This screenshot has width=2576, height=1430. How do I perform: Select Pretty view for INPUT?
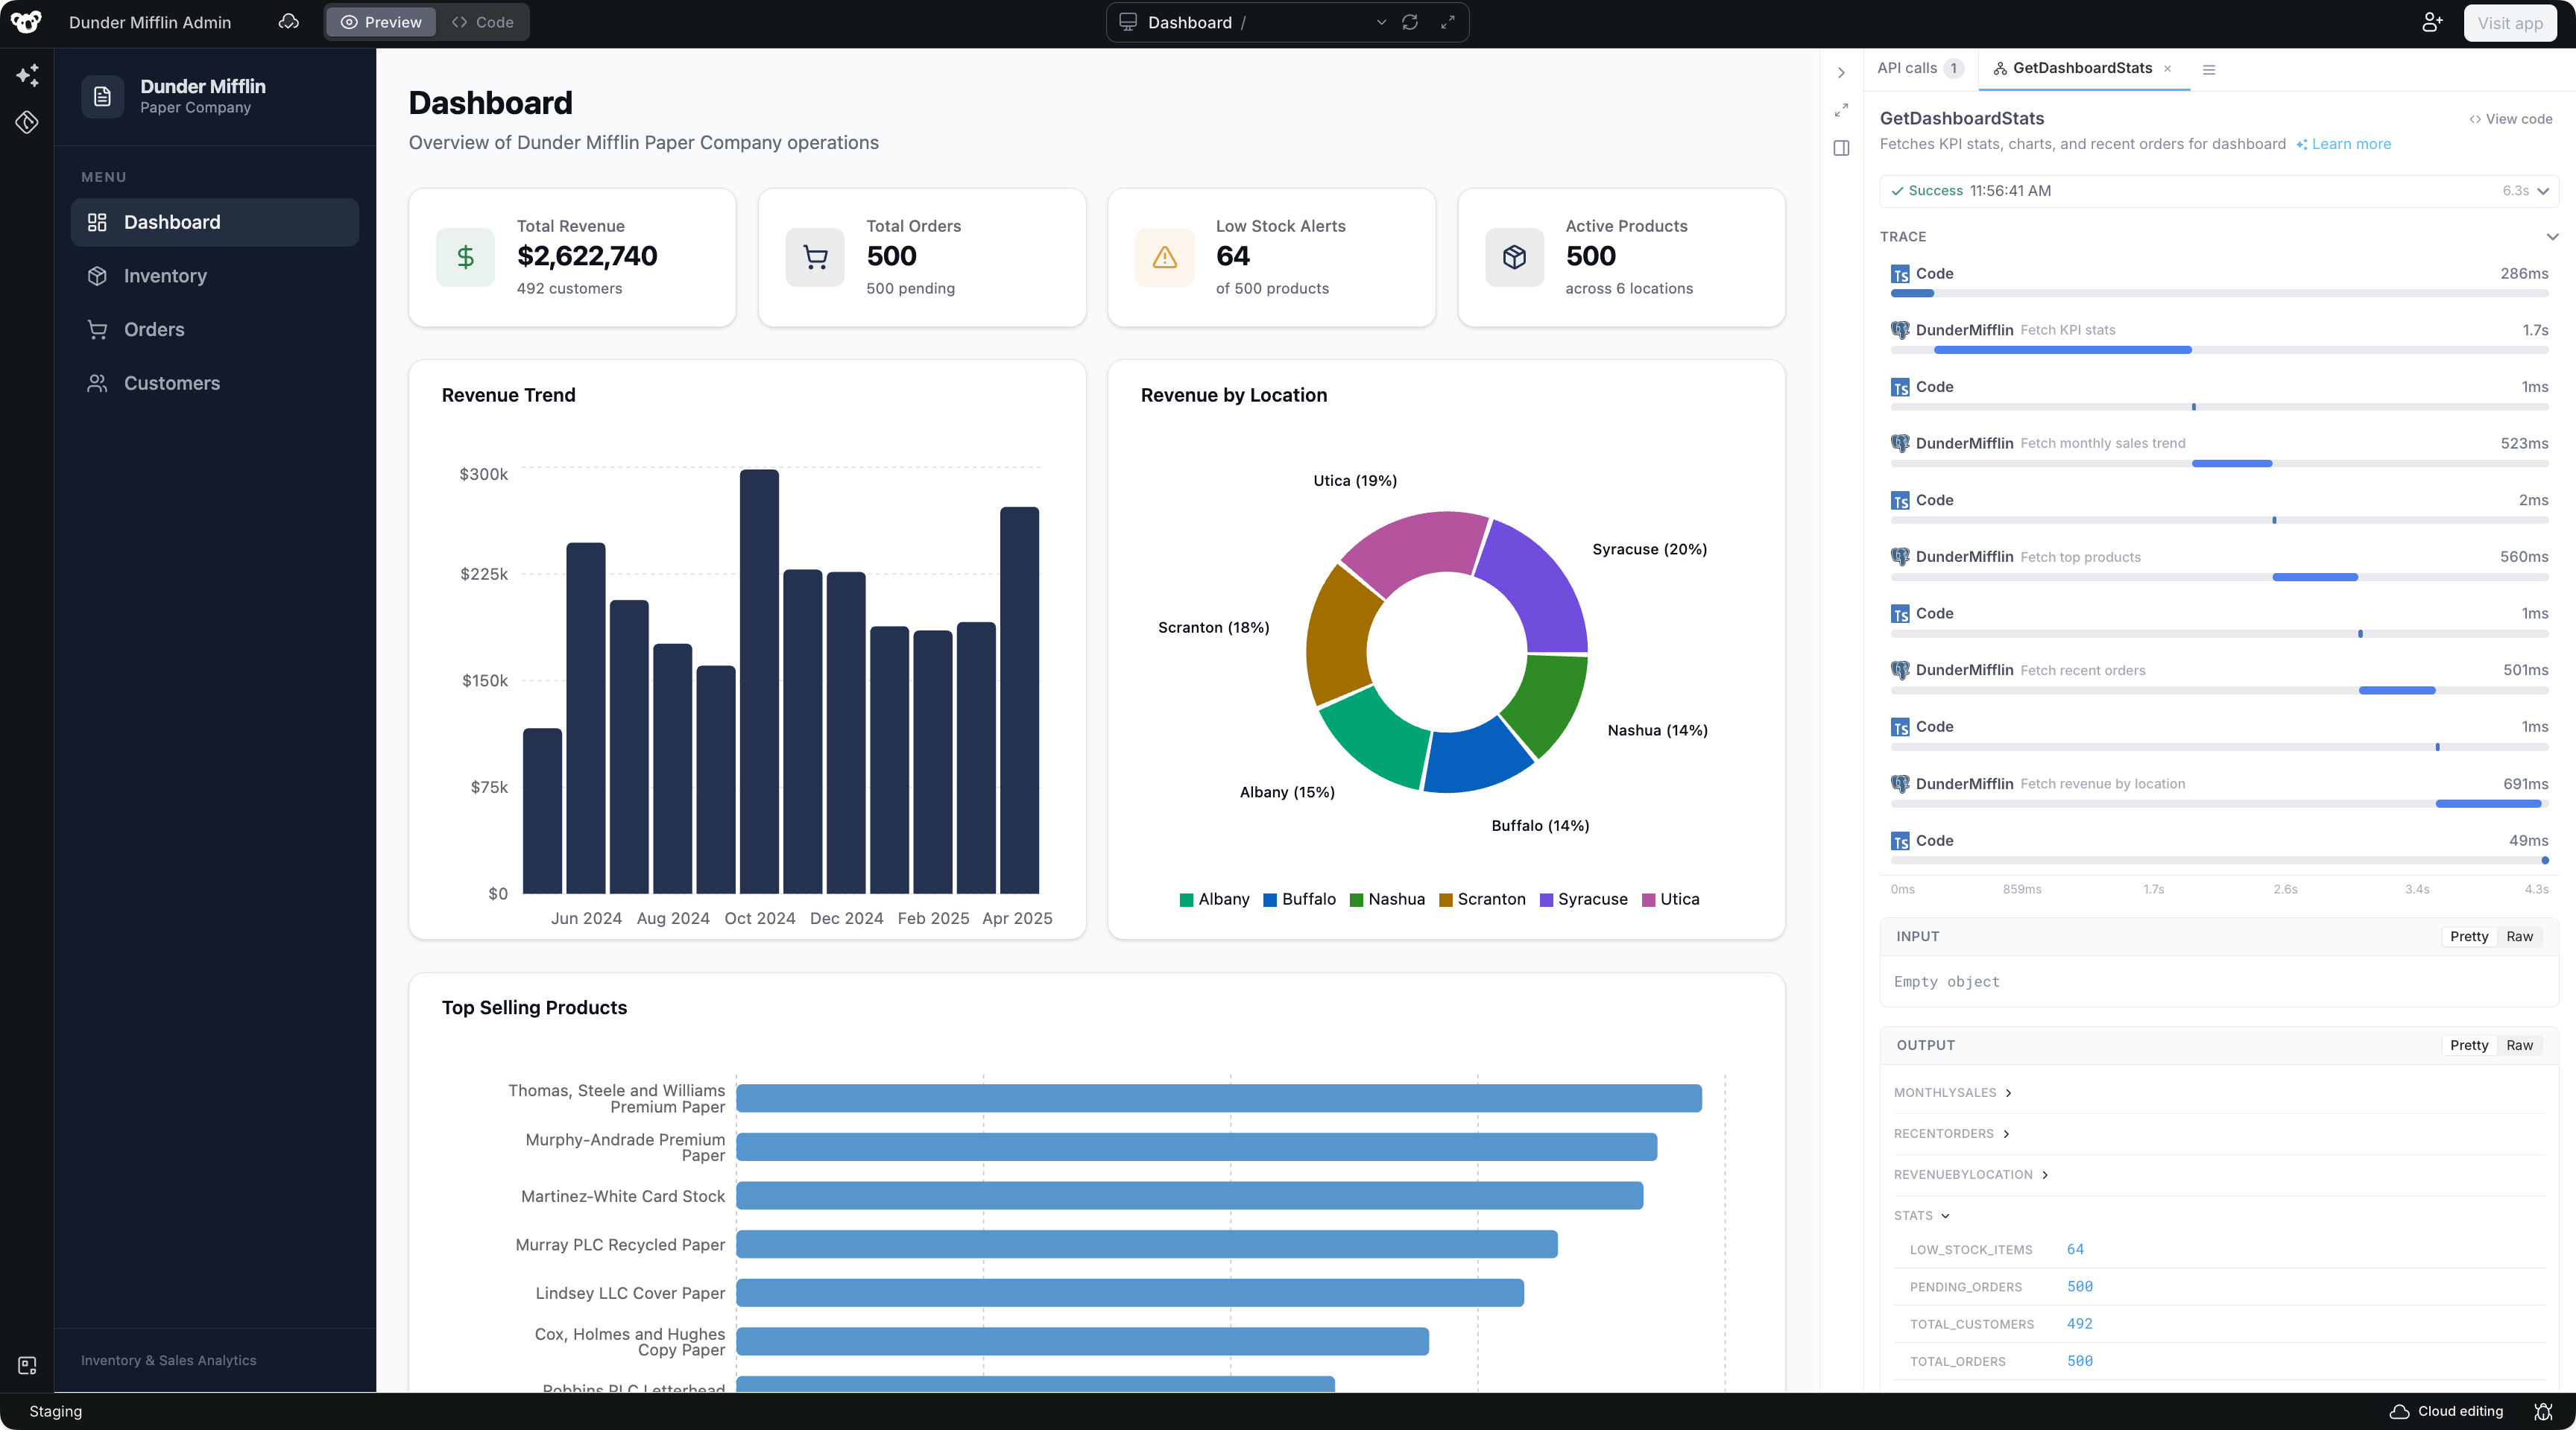pos(2469,936)
